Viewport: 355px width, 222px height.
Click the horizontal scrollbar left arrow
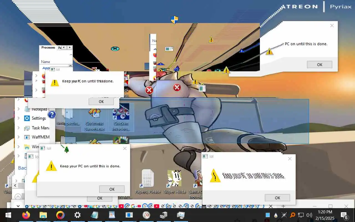click(x=16, y=186)
